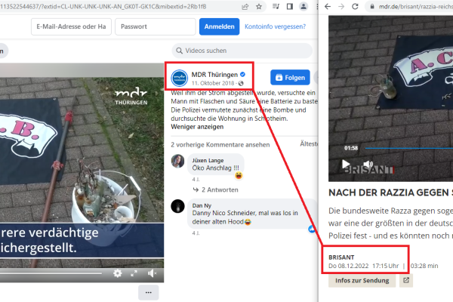The height and width of the screenshot is (302, 453).
Task: Toggle the mdr.de video volume icon
Action: 368,164
